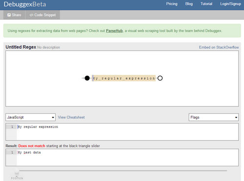Open the JavaScript language dropdown
244x181 pixels.
[30, 117]
